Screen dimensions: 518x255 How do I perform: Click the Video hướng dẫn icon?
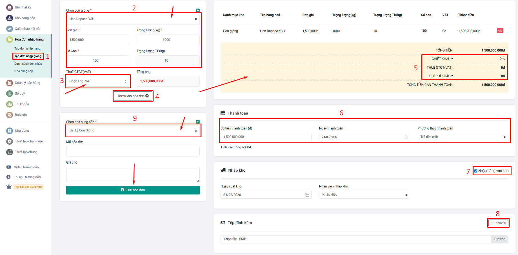(9, 167)
